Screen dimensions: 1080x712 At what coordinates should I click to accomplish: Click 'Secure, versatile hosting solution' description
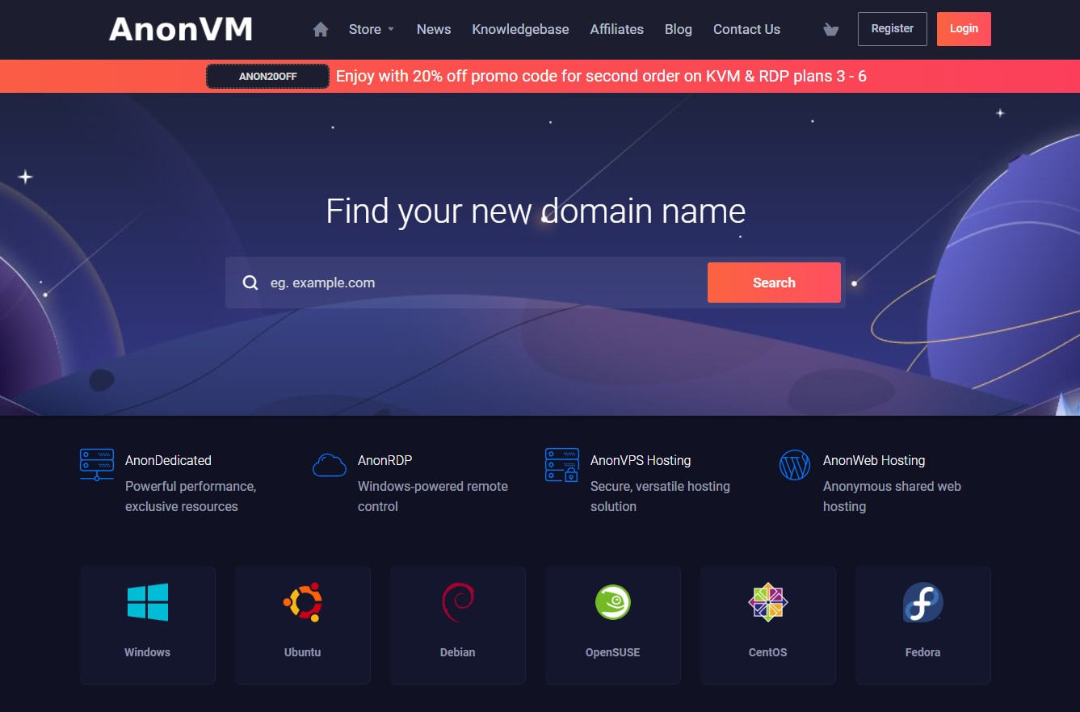pyautogui.click(x=660, y=496)
